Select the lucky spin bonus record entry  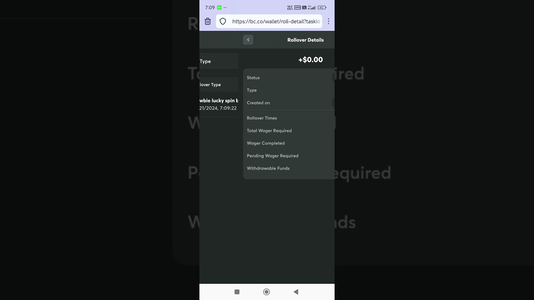coord(219,104)
